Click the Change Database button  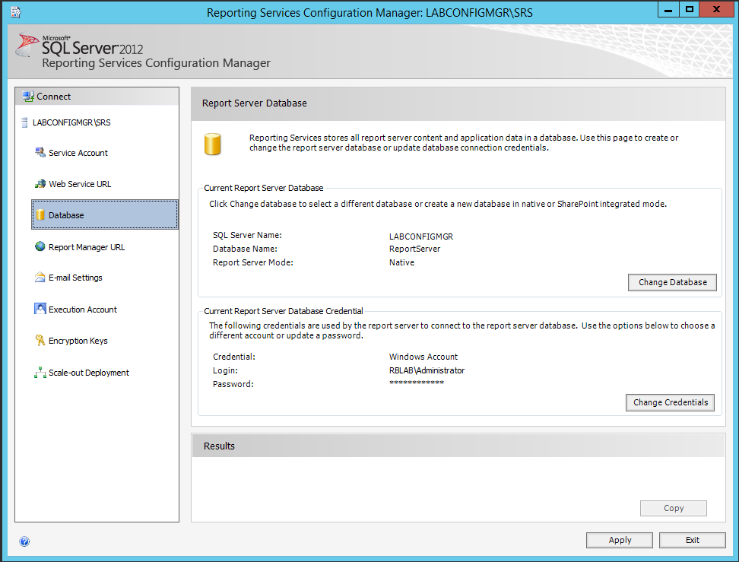pyautogui.click(x=672, y=282)
